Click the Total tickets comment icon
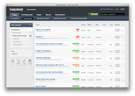The height and width of the screenshot is (96, 135). [x=30, y=61]
